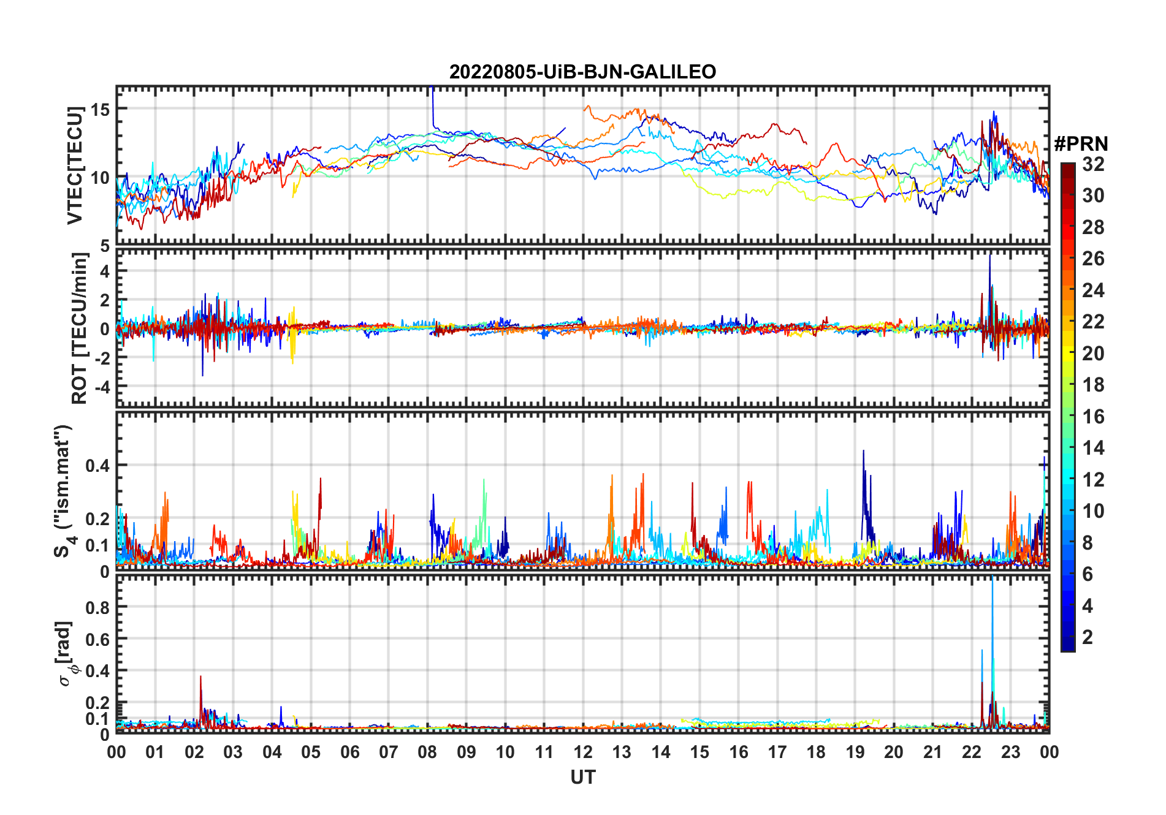Click the UT axis tick label 19
1166x815 pixels.
[x=855, y=752]
